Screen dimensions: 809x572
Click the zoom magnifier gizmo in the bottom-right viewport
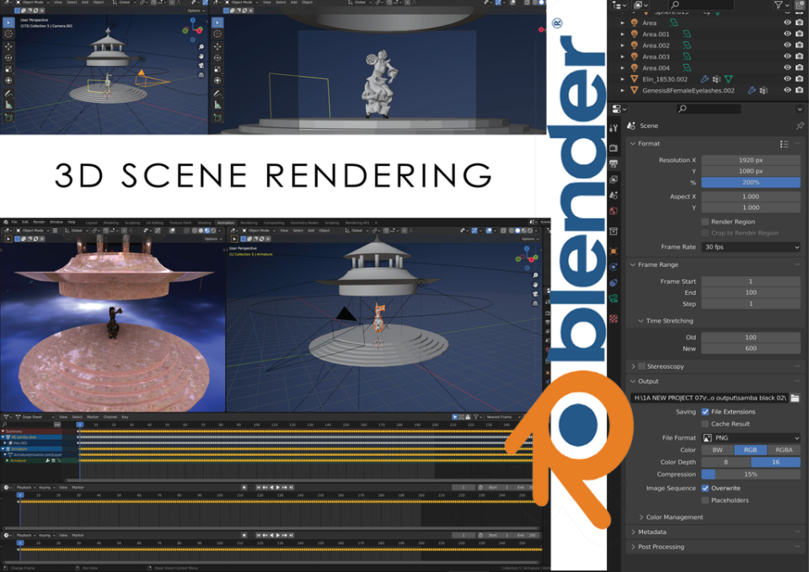click(x=535, y=275)
